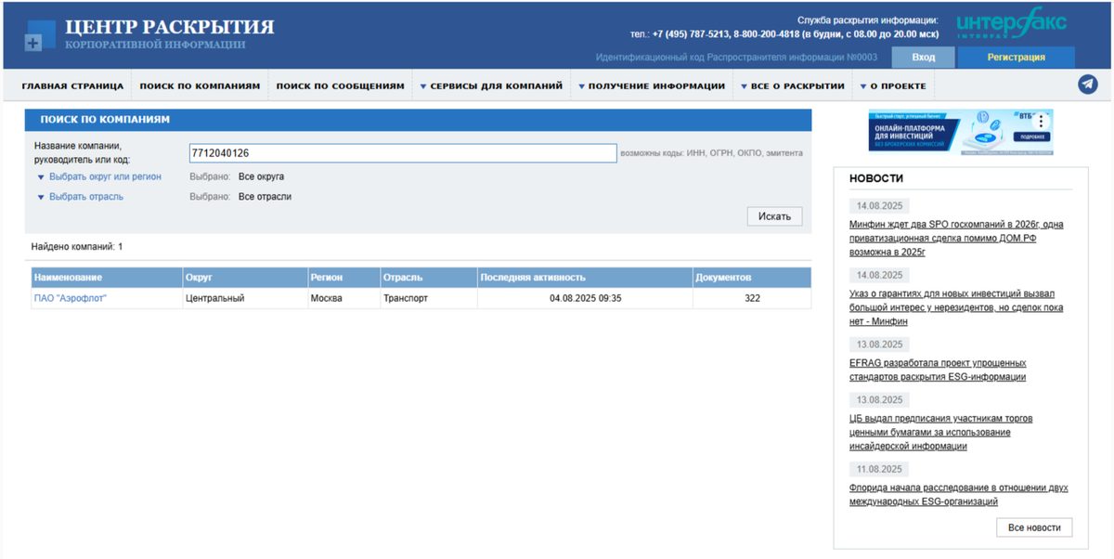Open 'Получение информации' dropdown menu

tap(651, 86)
